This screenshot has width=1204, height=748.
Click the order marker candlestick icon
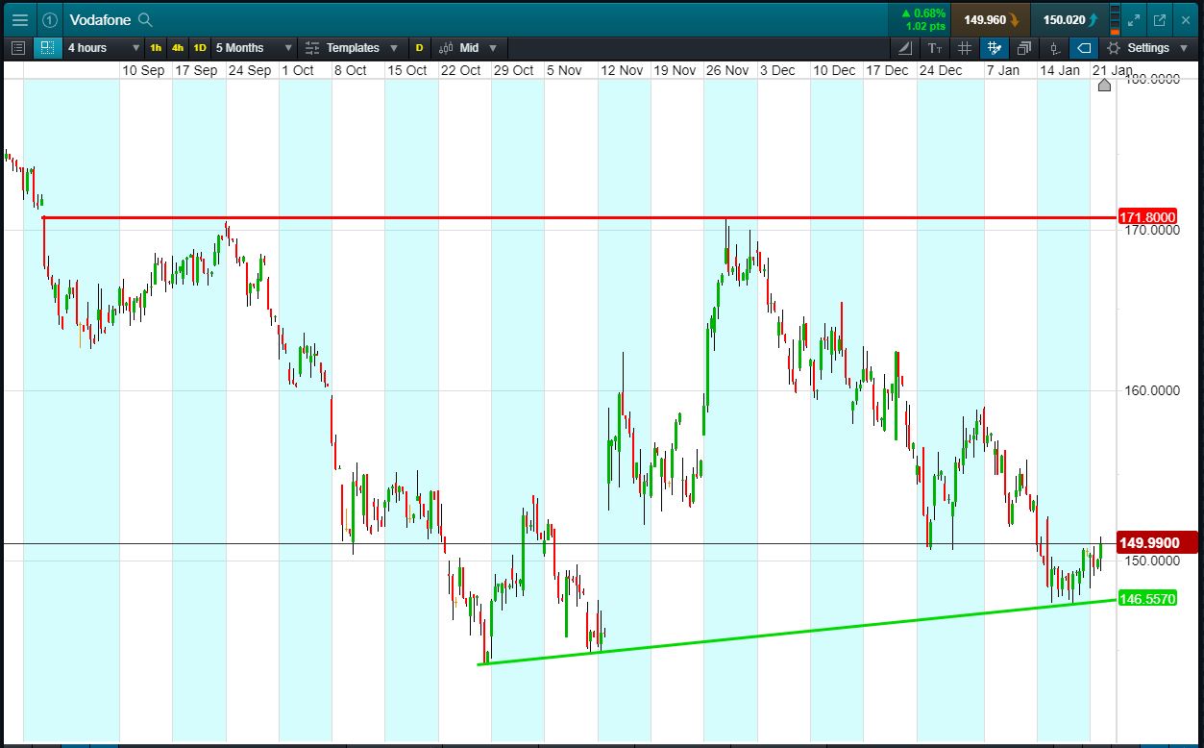[x=1054, y=47]
